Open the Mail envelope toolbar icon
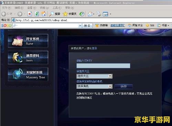The width and height of the screenshot is (172, 126). (90, 14)
